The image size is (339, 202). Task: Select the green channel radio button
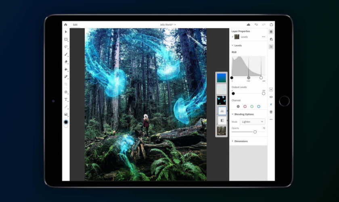[x=252, y=107]
